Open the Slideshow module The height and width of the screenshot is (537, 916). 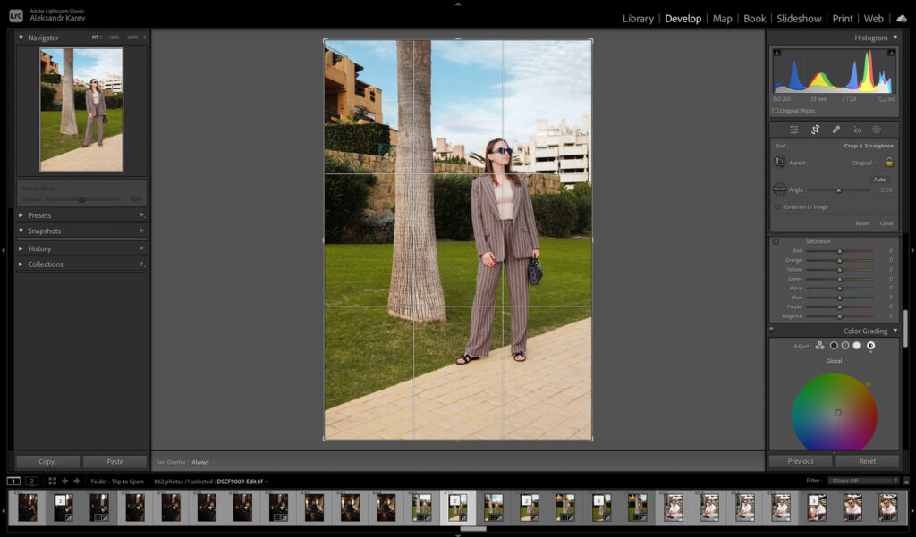(x=798, y=18)
